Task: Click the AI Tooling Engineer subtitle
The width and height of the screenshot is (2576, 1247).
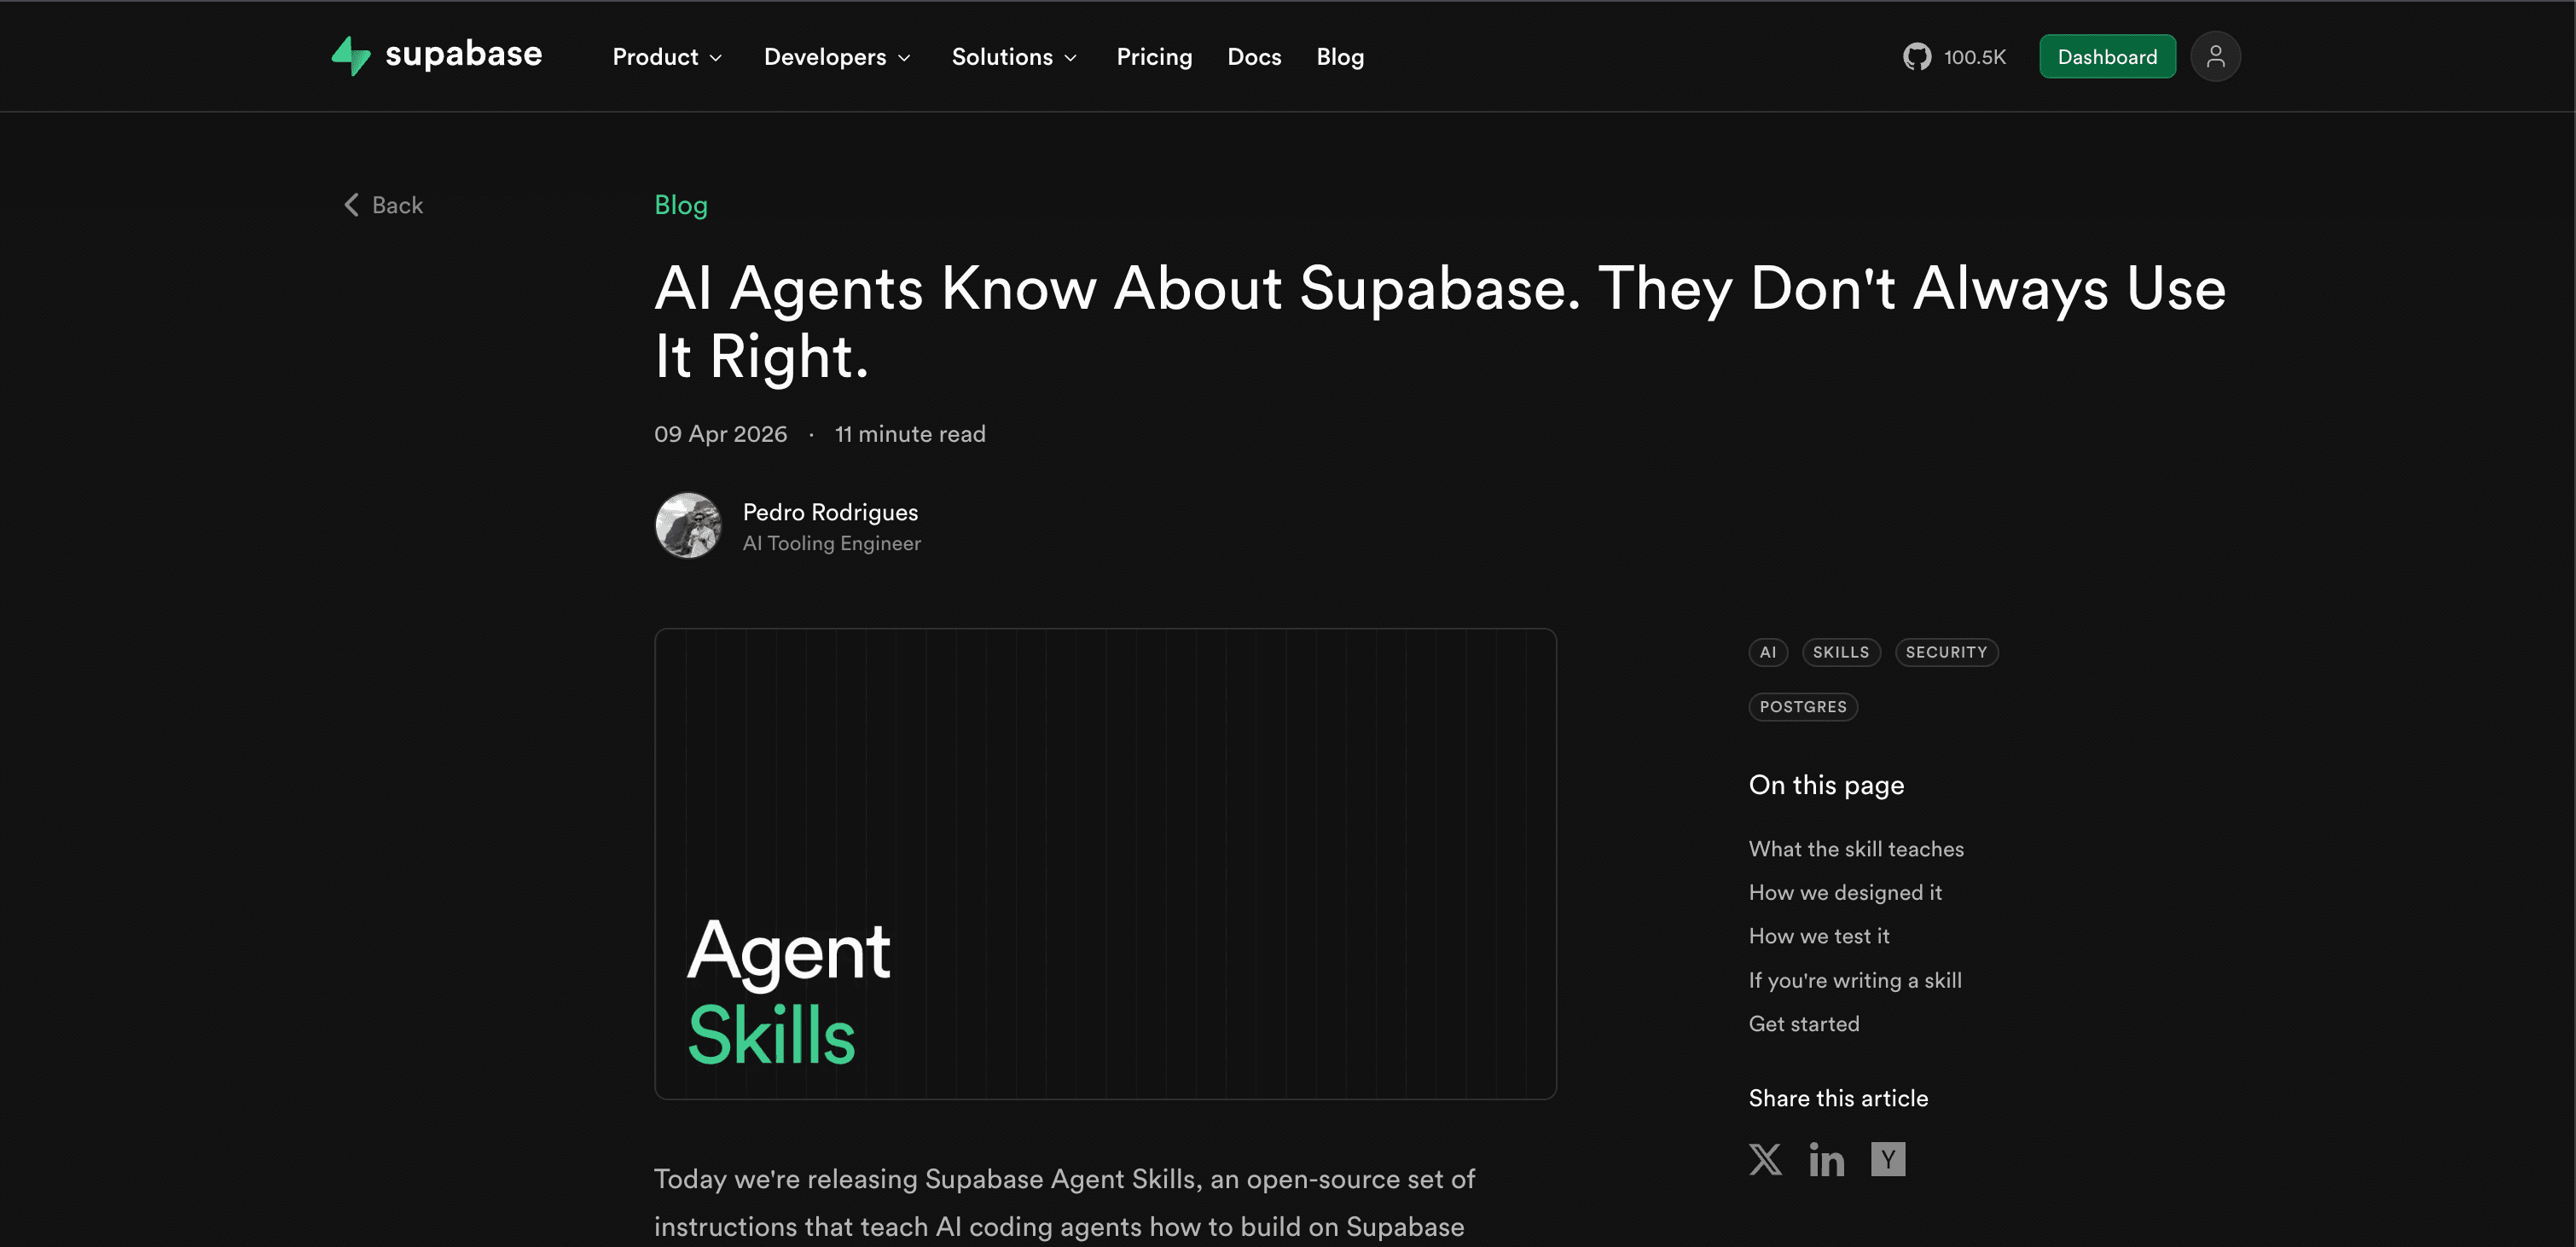Action: pyautogui.click(x=831, y=543)
